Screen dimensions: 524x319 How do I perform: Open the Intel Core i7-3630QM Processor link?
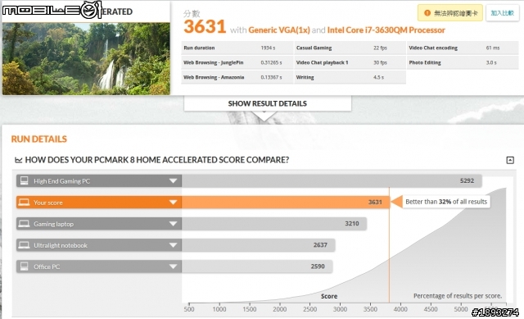[x=386, y=30]
